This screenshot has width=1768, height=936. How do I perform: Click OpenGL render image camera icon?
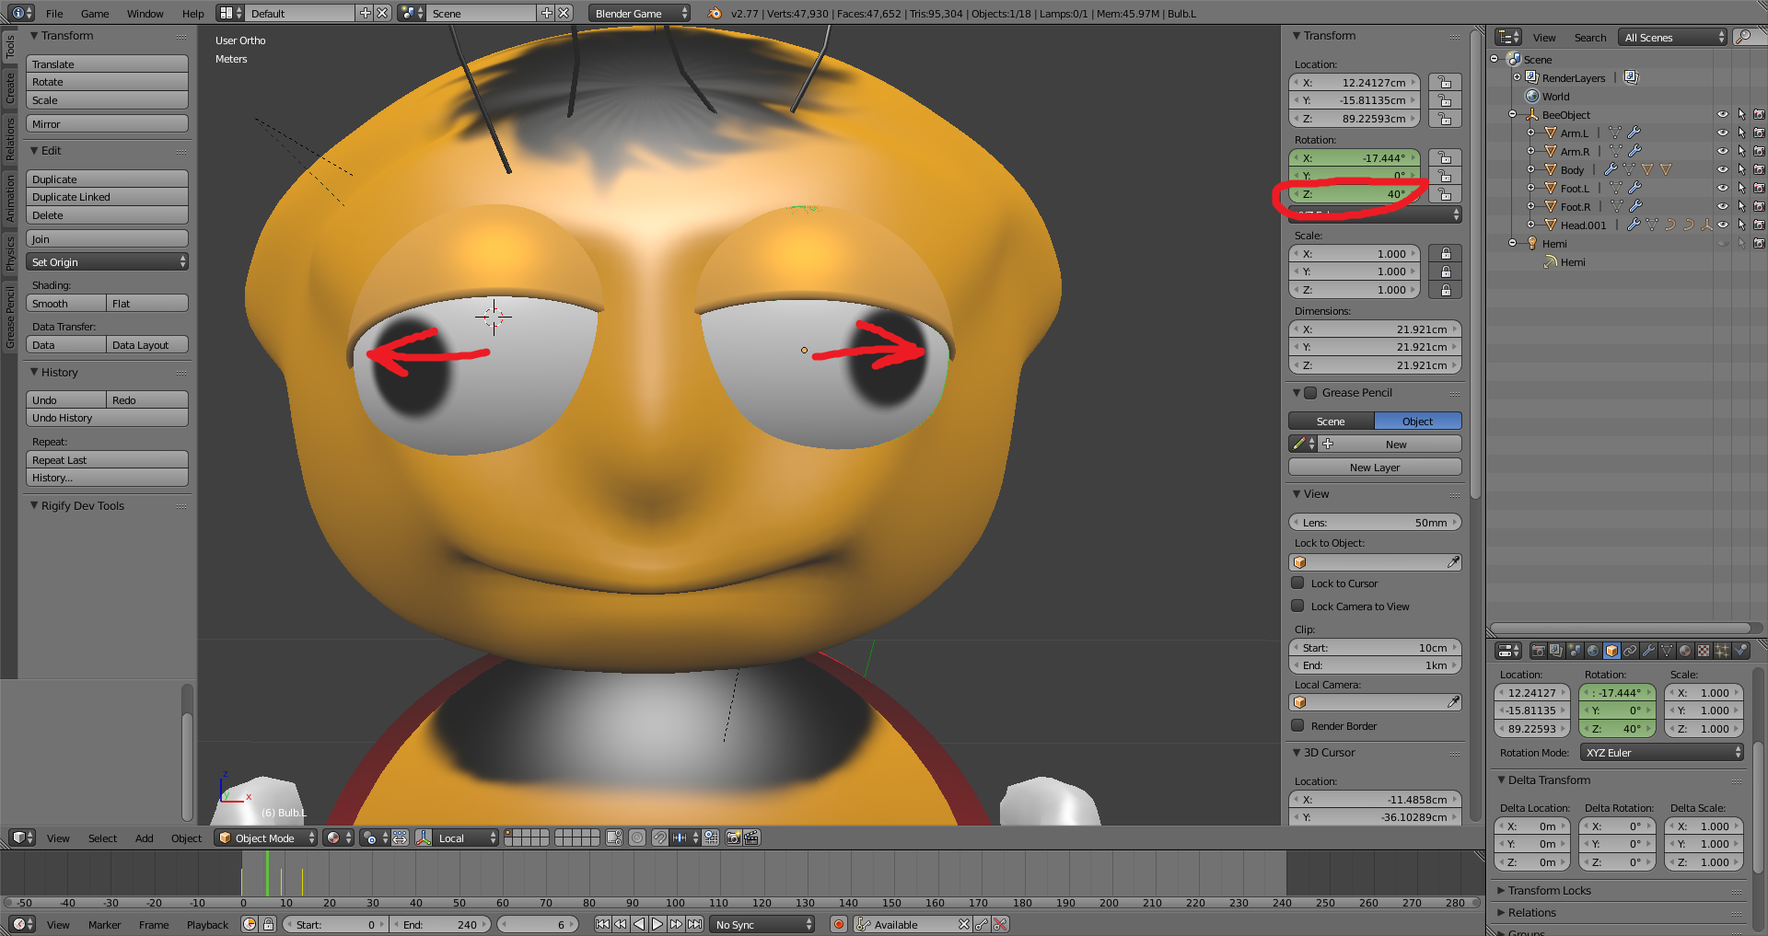734,838
